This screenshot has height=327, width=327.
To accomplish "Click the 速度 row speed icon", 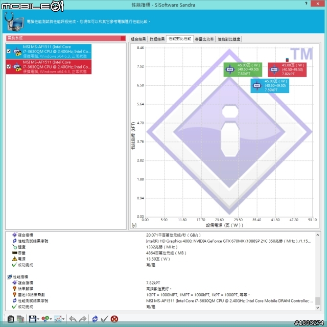I will [x=15, y=247].
